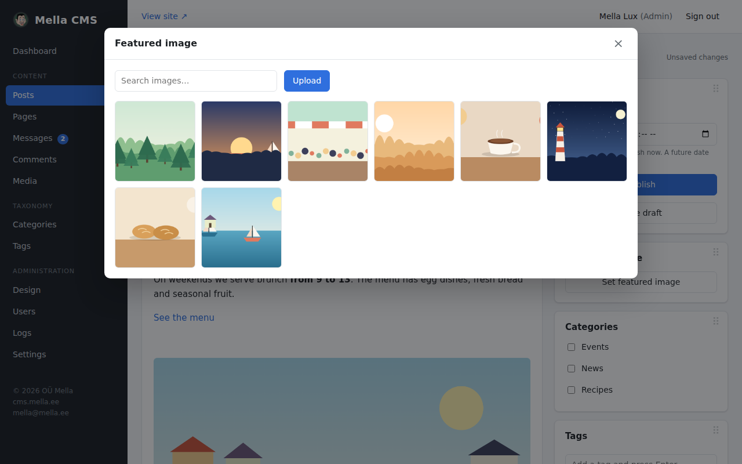Click the Search images field
Image resolution: width=742 pixels, height=464 pixels.
pyautogui.click(x=196, y=81)
